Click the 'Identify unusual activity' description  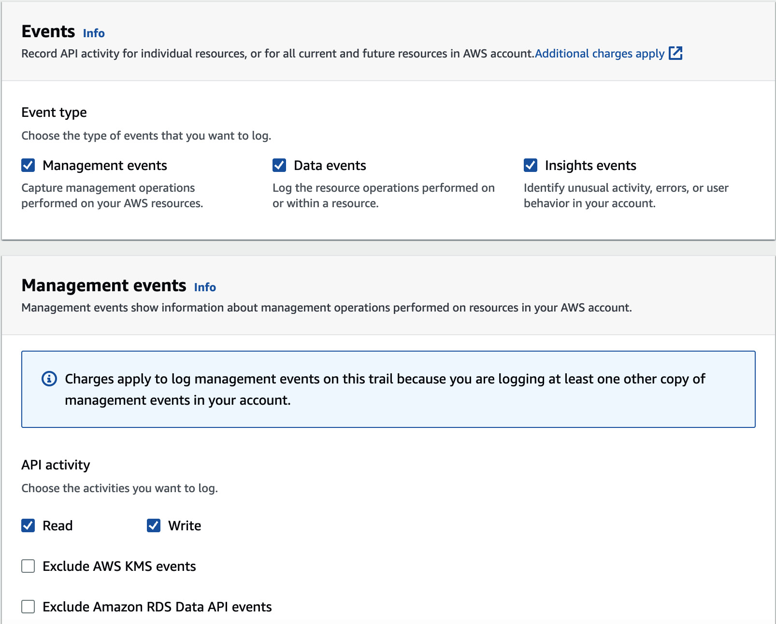click(626, 196)
